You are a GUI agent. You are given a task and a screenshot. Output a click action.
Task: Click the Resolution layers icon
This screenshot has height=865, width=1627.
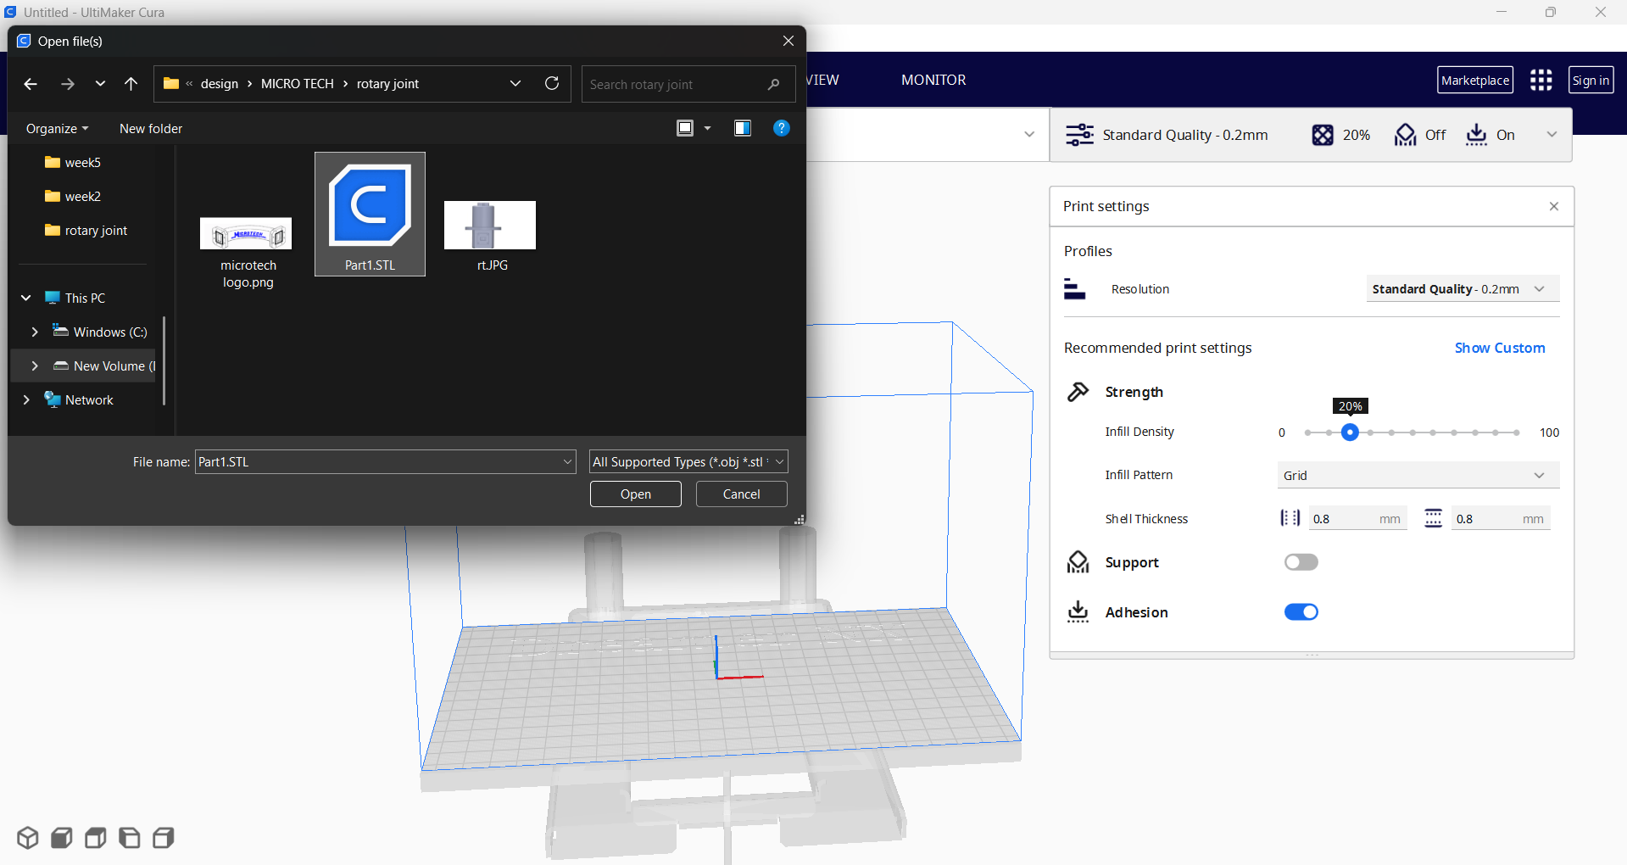pos(1074,289)
